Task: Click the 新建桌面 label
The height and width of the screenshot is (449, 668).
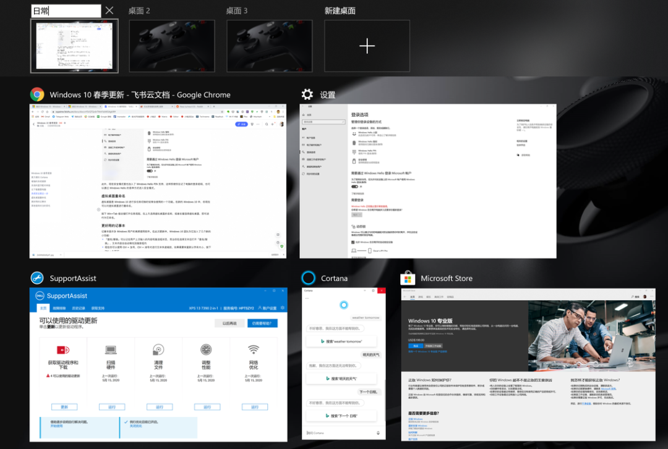Action: [x=340, y=10]
